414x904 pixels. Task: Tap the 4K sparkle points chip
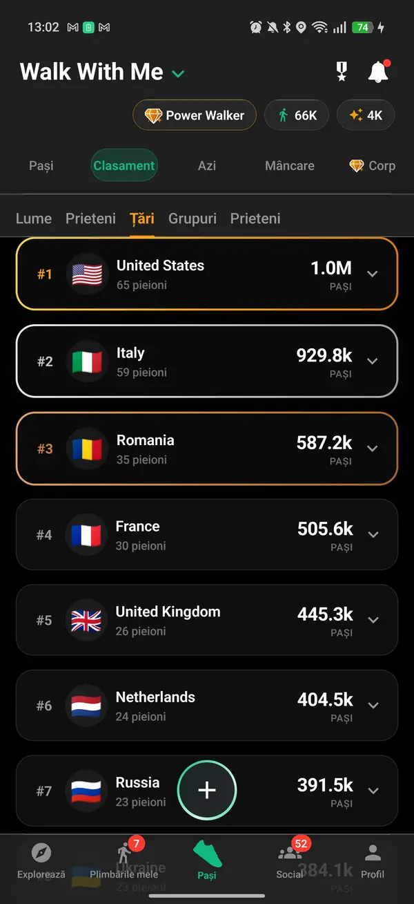tap(366, 115)
